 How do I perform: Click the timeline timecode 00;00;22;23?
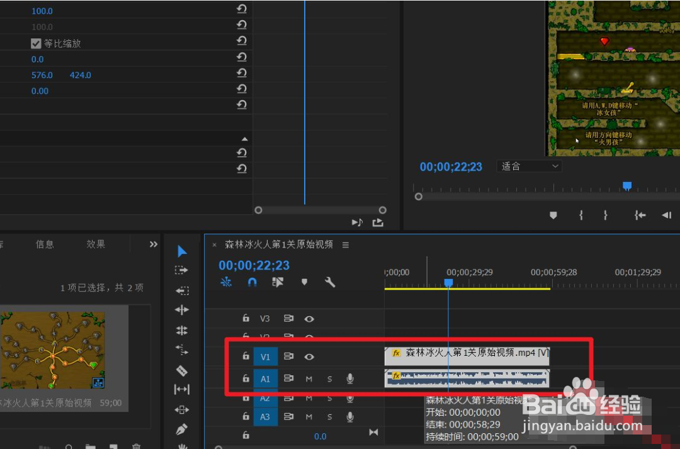point(254,265)
